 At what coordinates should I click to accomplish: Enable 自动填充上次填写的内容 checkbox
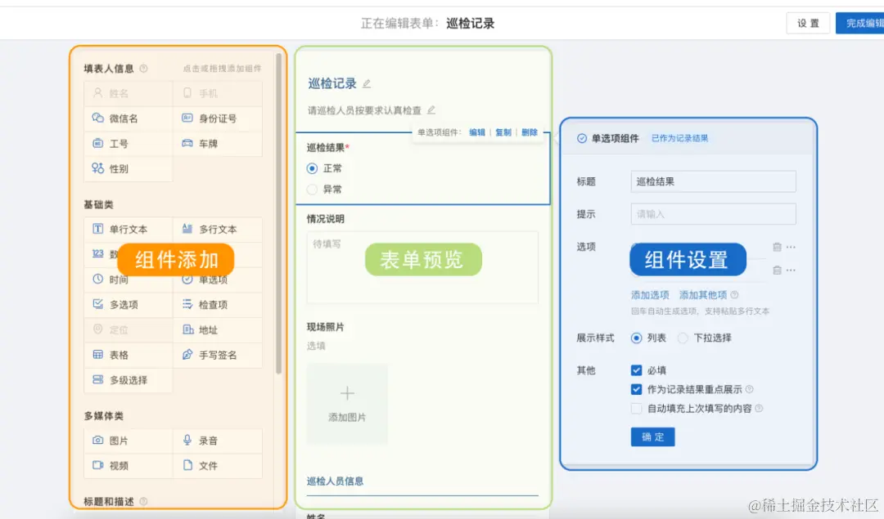coord(637,408)
